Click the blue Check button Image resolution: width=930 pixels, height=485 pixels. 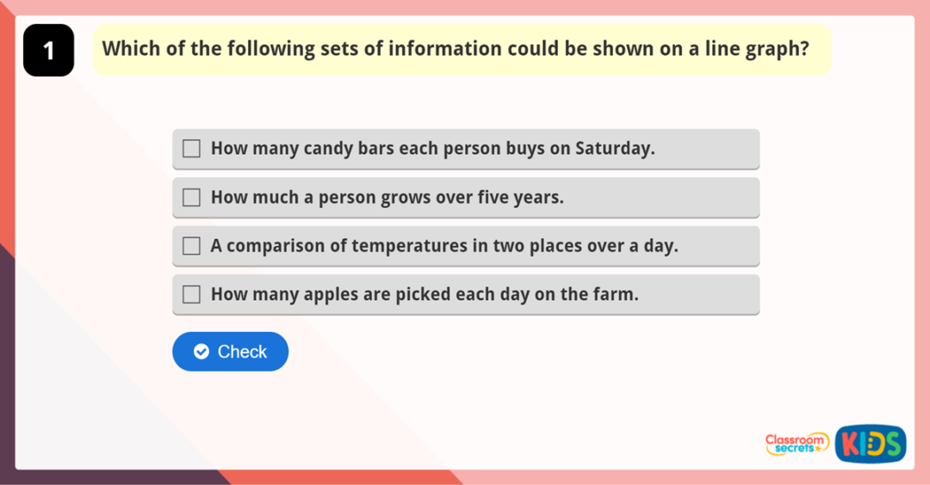230,352
